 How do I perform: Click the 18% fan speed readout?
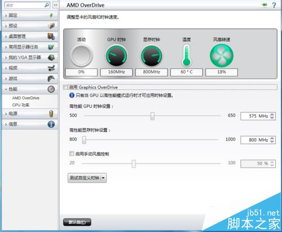[222, 72]
